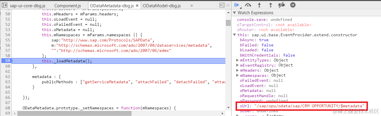Viewport: 381px width, 116px height.
Task: Select the oRequestHandle: null property
Action: (264, 96)
